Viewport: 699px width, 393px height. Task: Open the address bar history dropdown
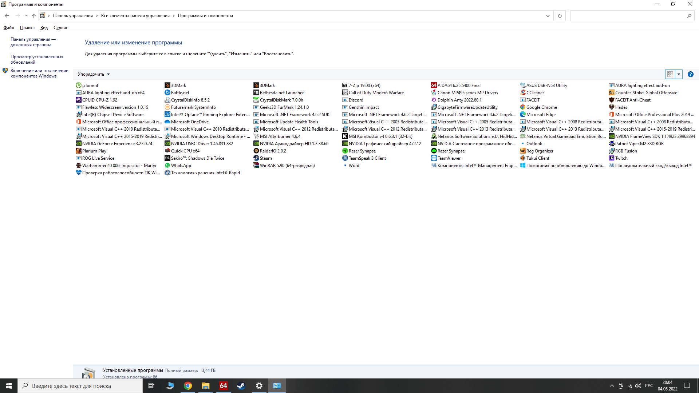548,16
